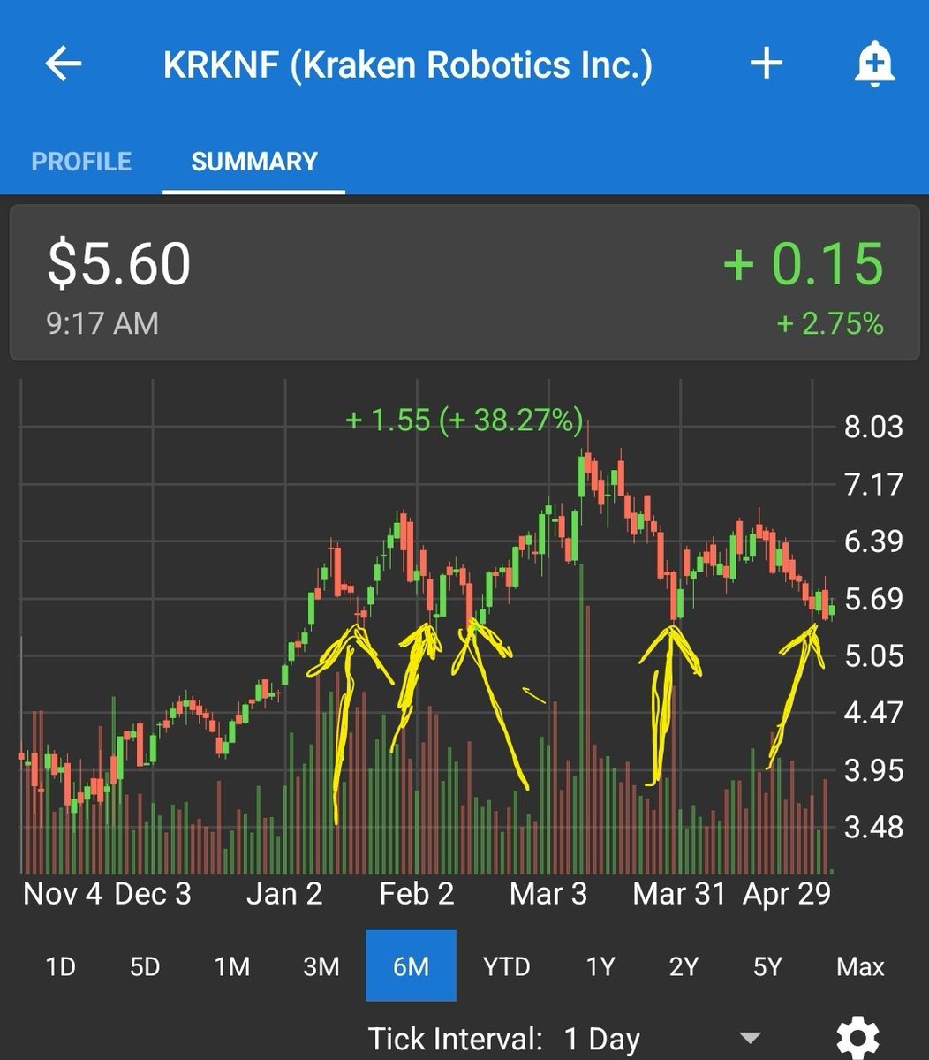Set chart range to 1Y
929x1060 pixels.
(600, 966)
